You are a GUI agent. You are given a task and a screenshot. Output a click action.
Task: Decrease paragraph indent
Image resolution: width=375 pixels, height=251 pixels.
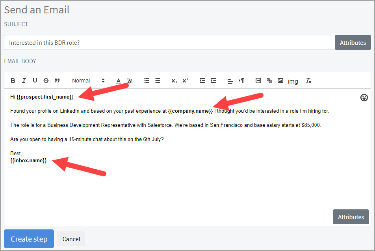202,81
